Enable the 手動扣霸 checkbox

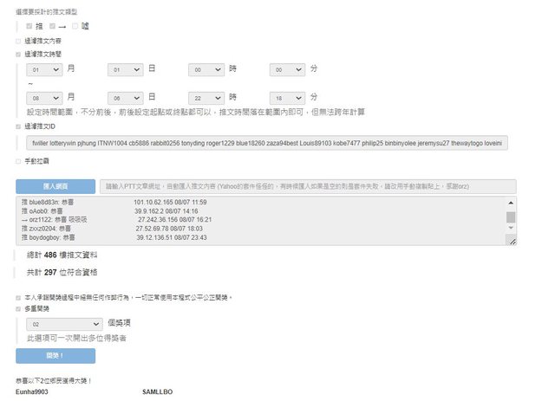[19, 161]
